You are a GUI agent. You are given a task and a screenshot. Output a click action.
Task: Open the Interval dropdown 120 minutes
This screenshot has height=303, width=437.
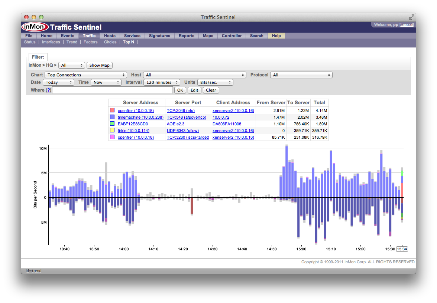pos(162,83)
